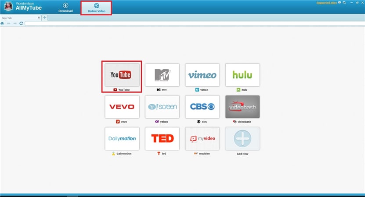The image size is (365, 197).
Task: Reload the page with the refresh icon
Action: (21, 24)
